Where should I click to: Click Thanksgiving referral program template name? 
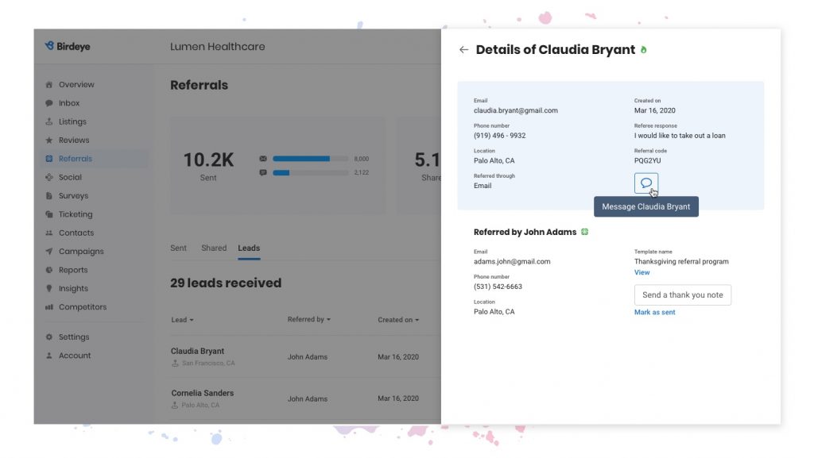click(681, 262)
